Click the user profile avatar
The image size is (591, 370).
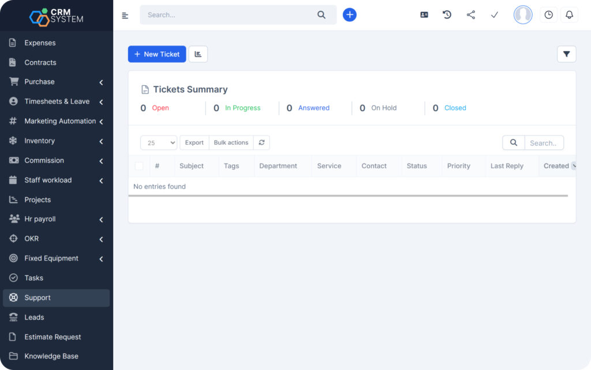pyautogui.click(x=523, y=15)
